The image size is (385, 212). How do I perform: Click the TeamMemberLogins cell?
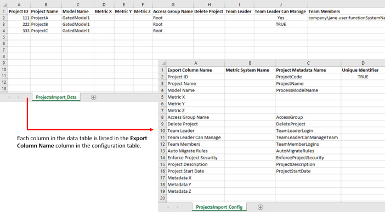tap(308, 144)
